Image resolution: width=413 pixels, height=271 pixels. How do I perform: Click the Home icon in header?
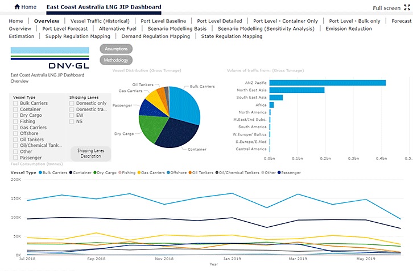[x=17, y=7]
